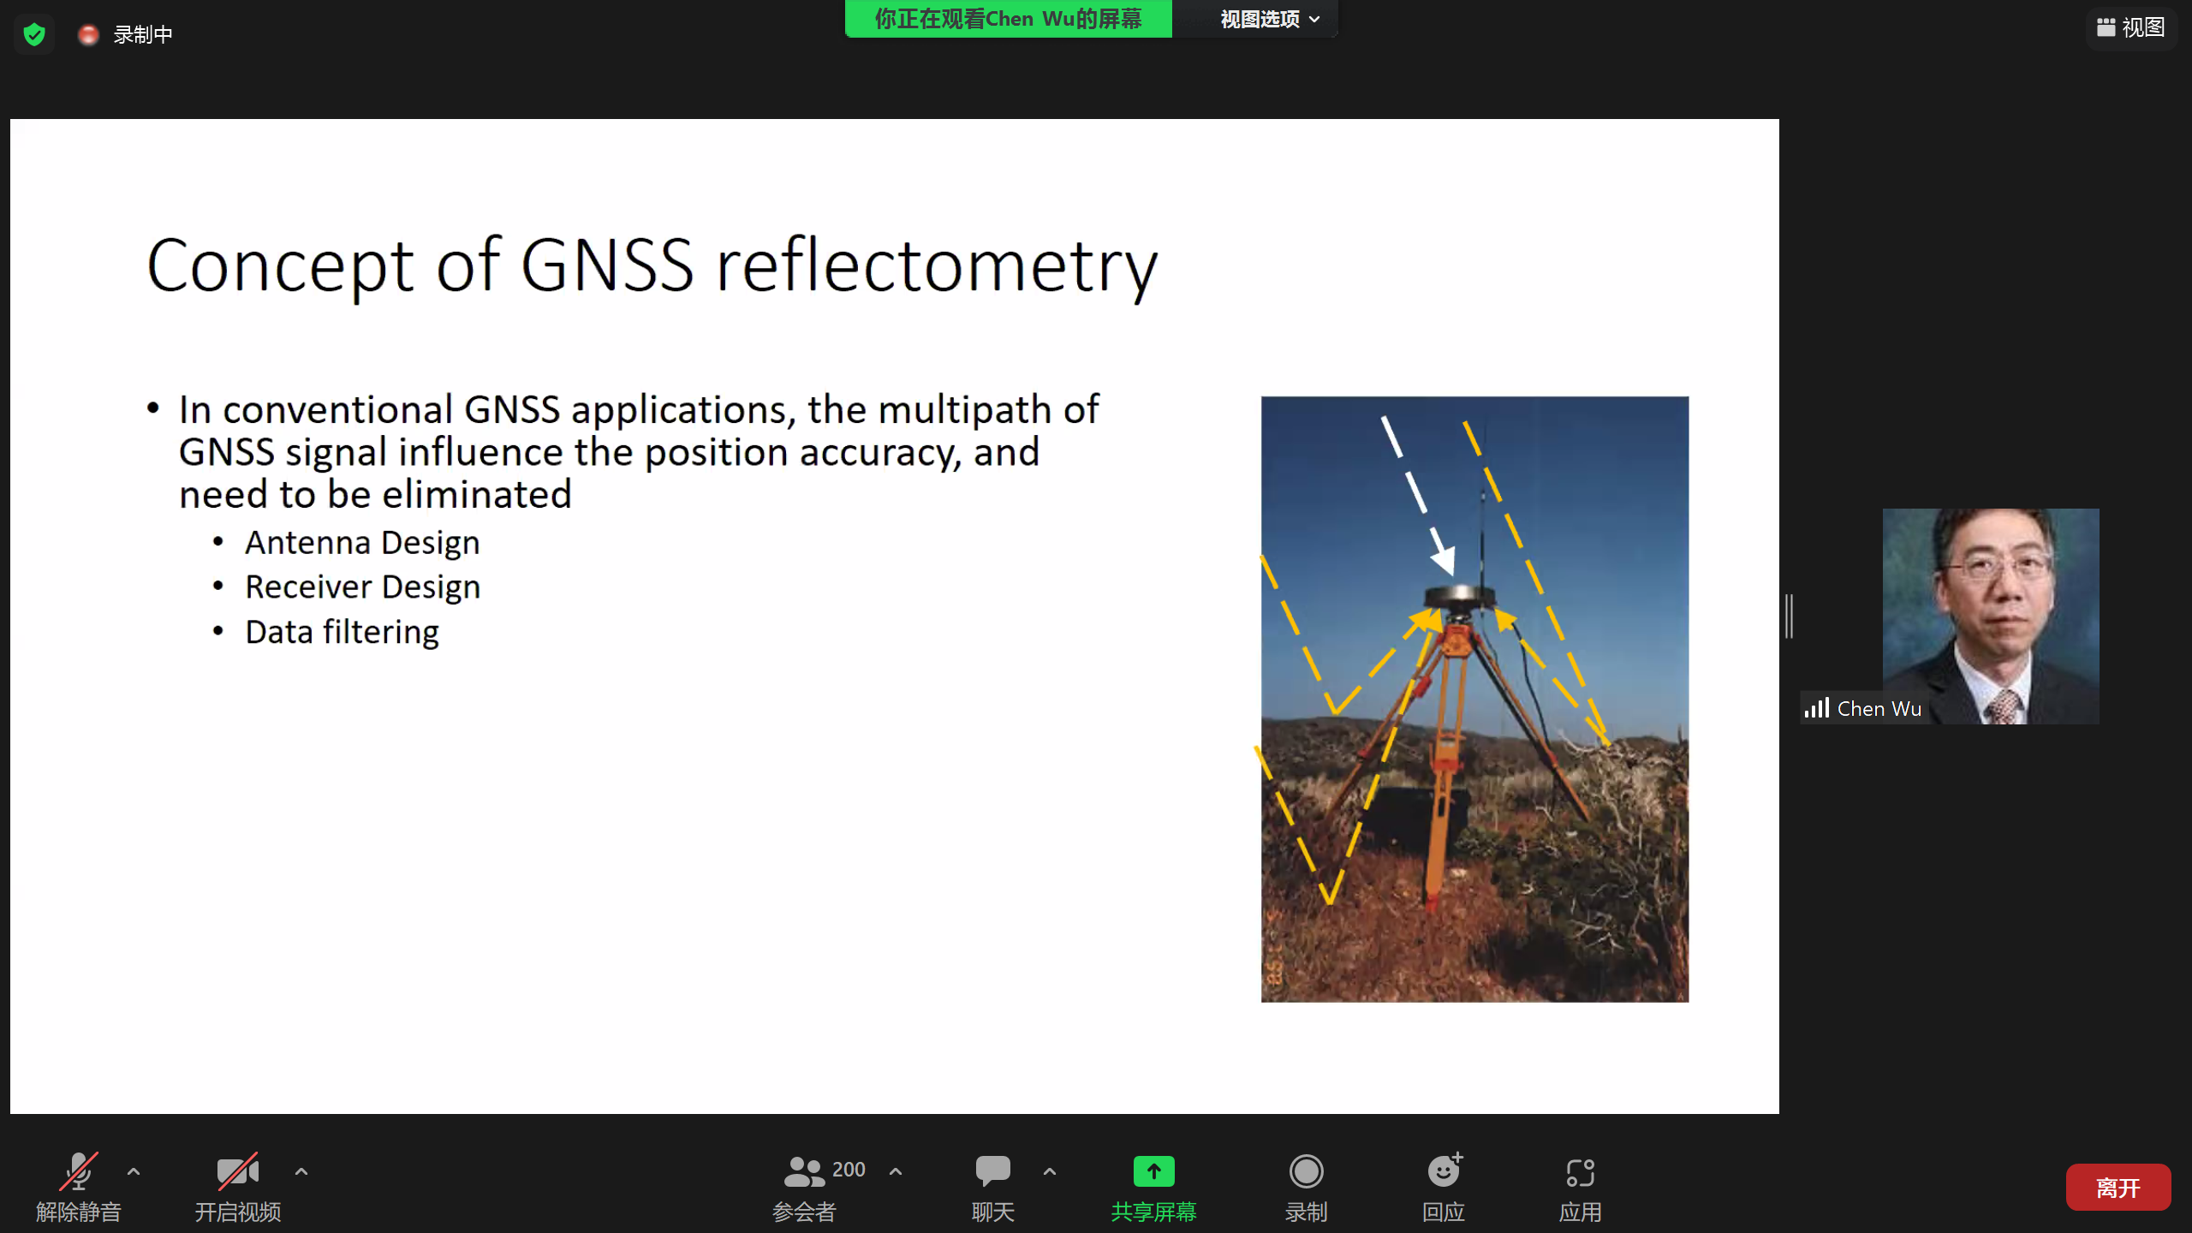The height and width of the screenshot is (1233, 2192).
Task: Click the divider handle beside shared screen
Action: pyautogui.click(x=1789, y=616)
